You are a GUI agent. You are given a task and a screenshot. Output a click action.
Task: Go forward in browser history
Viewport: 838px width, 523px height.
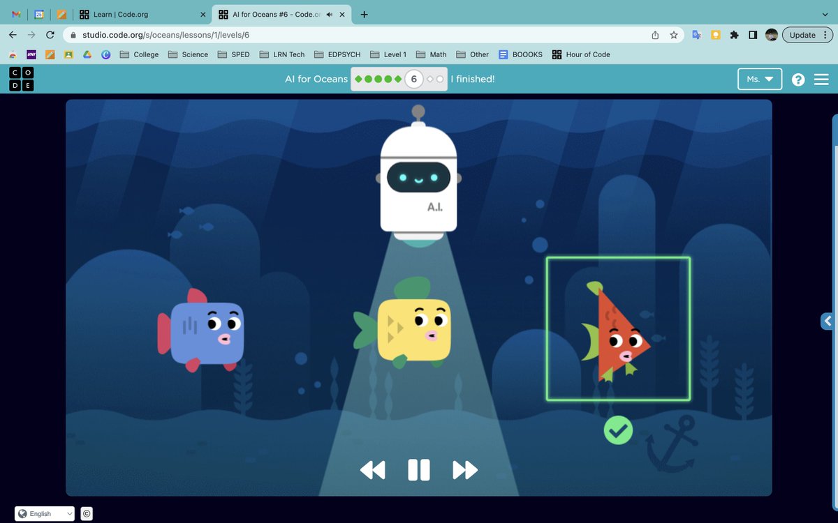(x=31, y=35)
